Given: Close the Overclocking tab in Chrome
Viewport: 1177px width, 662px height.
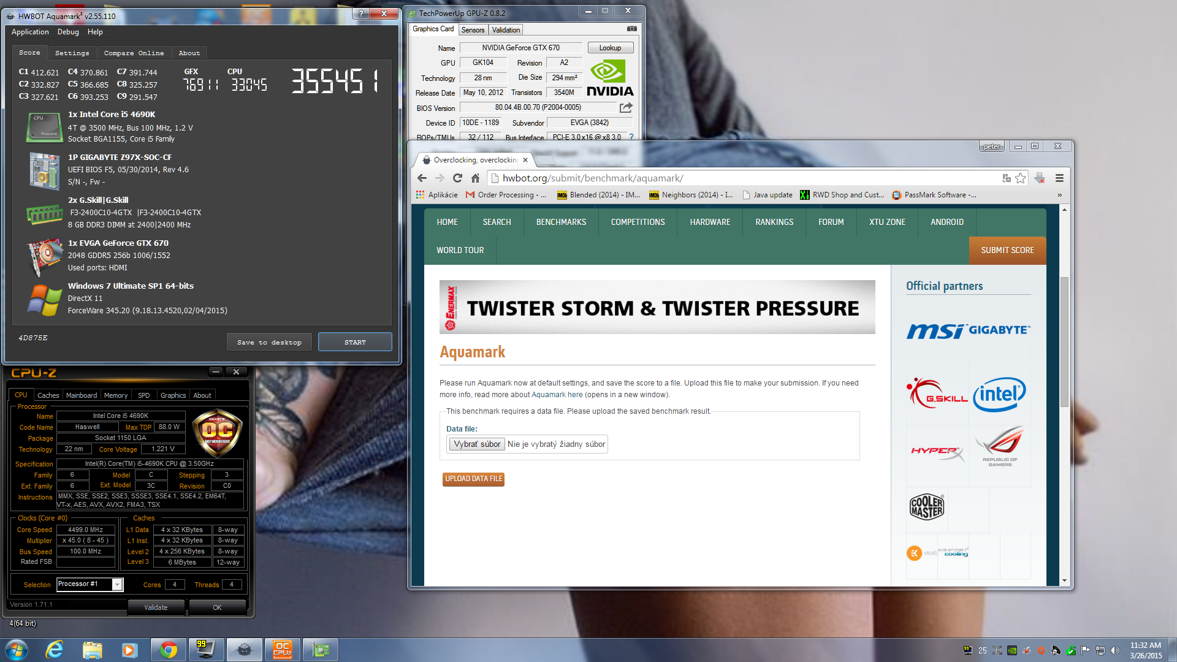Looking at the screenshot, I should 525,160.
